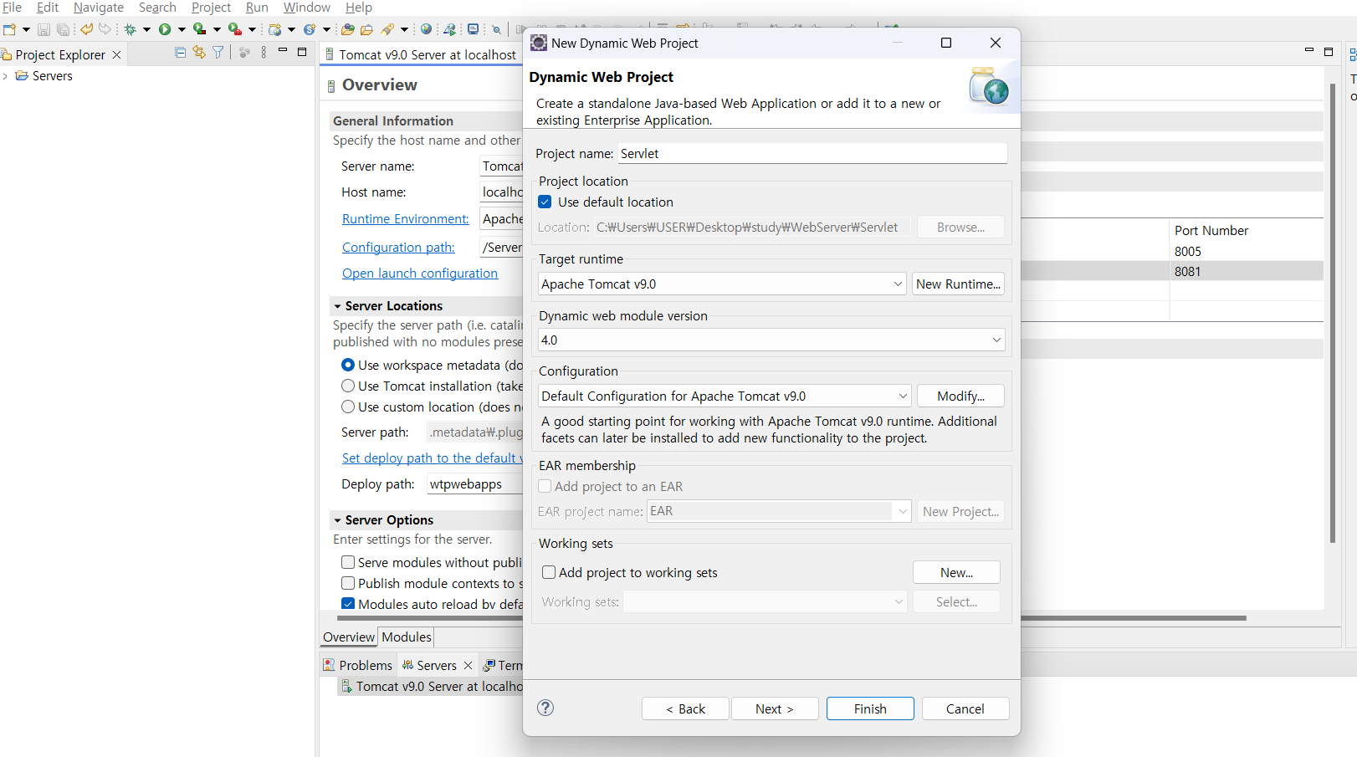
Task: Check Publish module contexts option
Action: (x=348, y=583)
